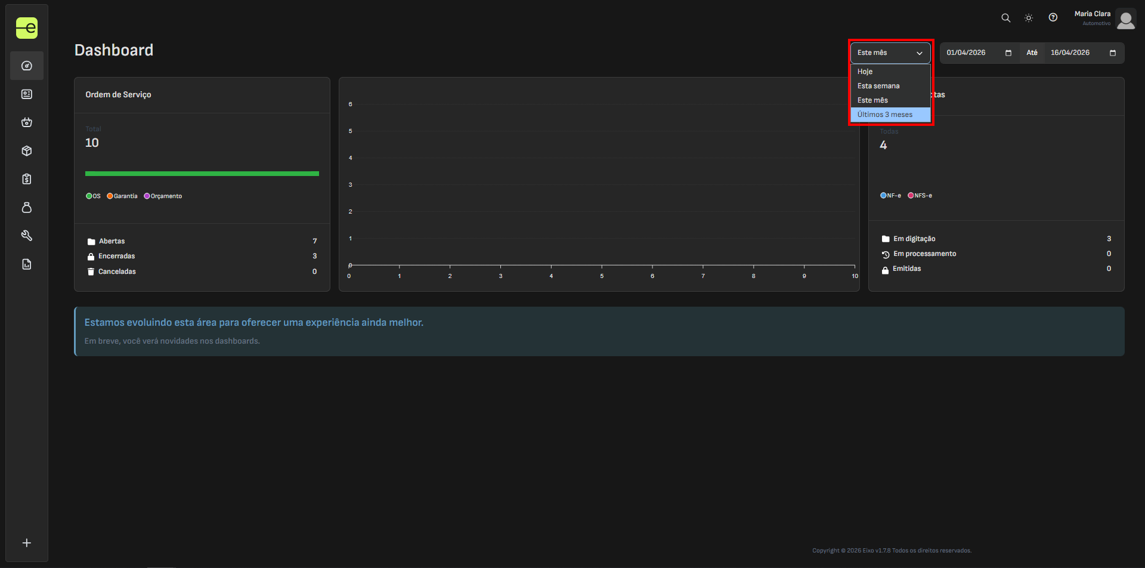Viewport: 1145px width, 568px height.
Task: Click folder icon next to Em digitação
Action: point(886,239)
